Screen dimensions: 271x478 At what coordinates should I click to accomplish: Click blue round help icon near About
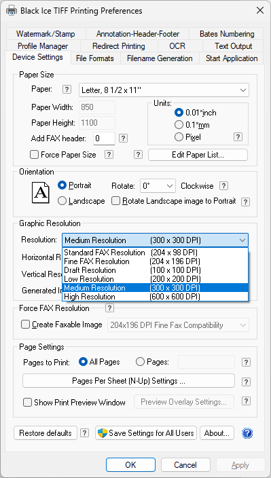[x=247, y=433]
